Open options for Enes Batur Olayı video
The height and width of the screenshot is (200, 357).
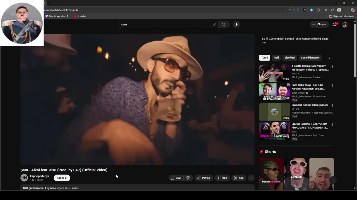tap(332, 86)
